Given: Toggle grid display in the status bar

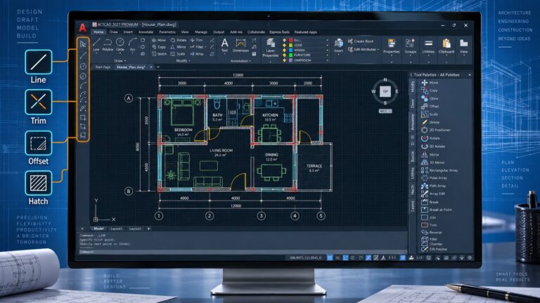Looking at the screenshot, I should (330, 257).
